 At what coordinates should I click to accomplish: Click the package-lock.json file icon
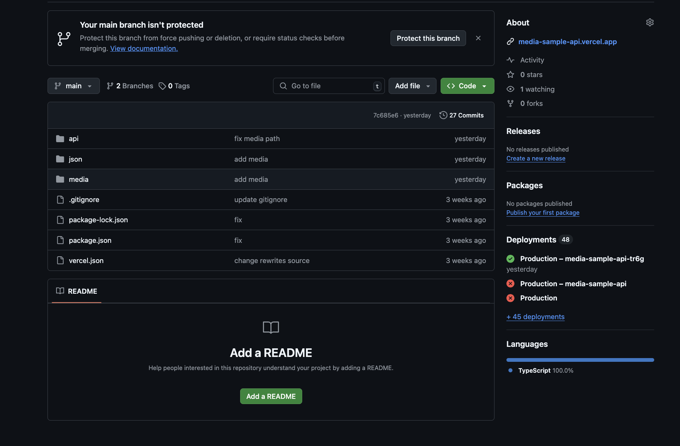[x=60, y=220]
